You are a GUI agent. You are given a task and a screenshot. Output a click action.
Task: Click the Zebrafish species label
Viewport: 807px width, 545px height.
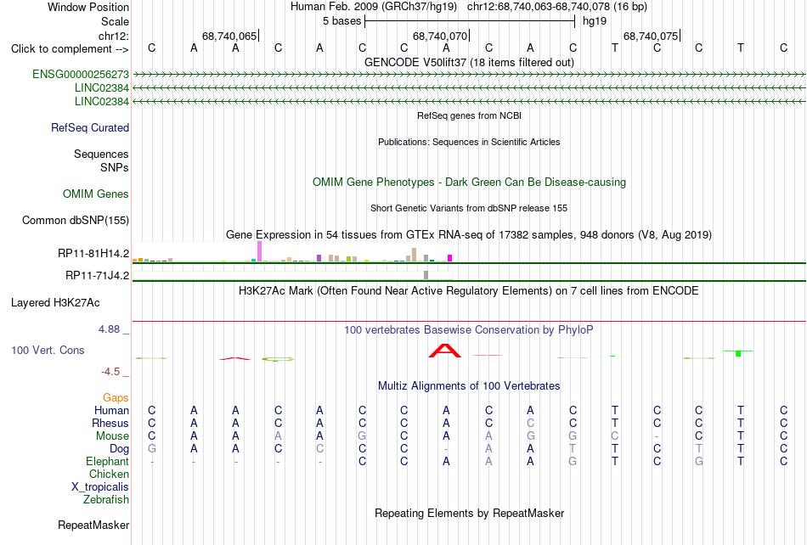(x=106, y=499)
